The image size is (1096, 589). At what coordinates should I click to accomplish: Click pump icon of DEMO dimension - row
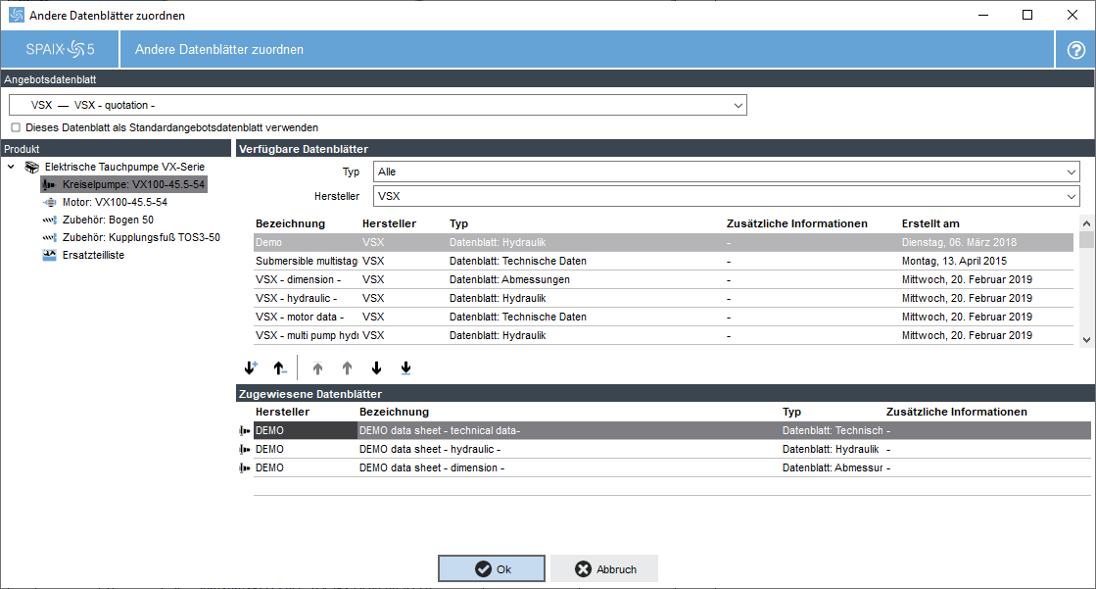pos(245,468)
